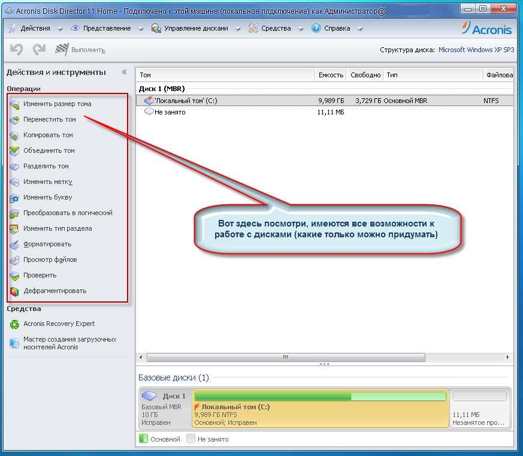Click the horizontal scrollbar thumb in volume list

point(286,357)
